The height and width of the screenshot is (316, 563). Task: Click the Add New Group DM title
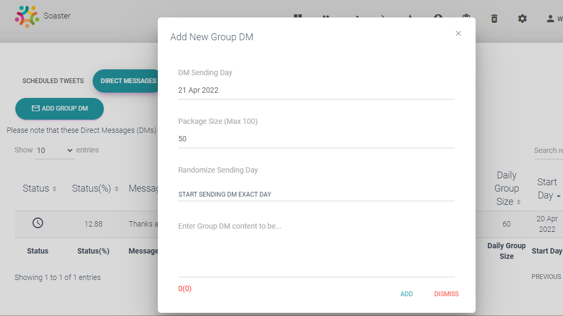pos(212,37)
